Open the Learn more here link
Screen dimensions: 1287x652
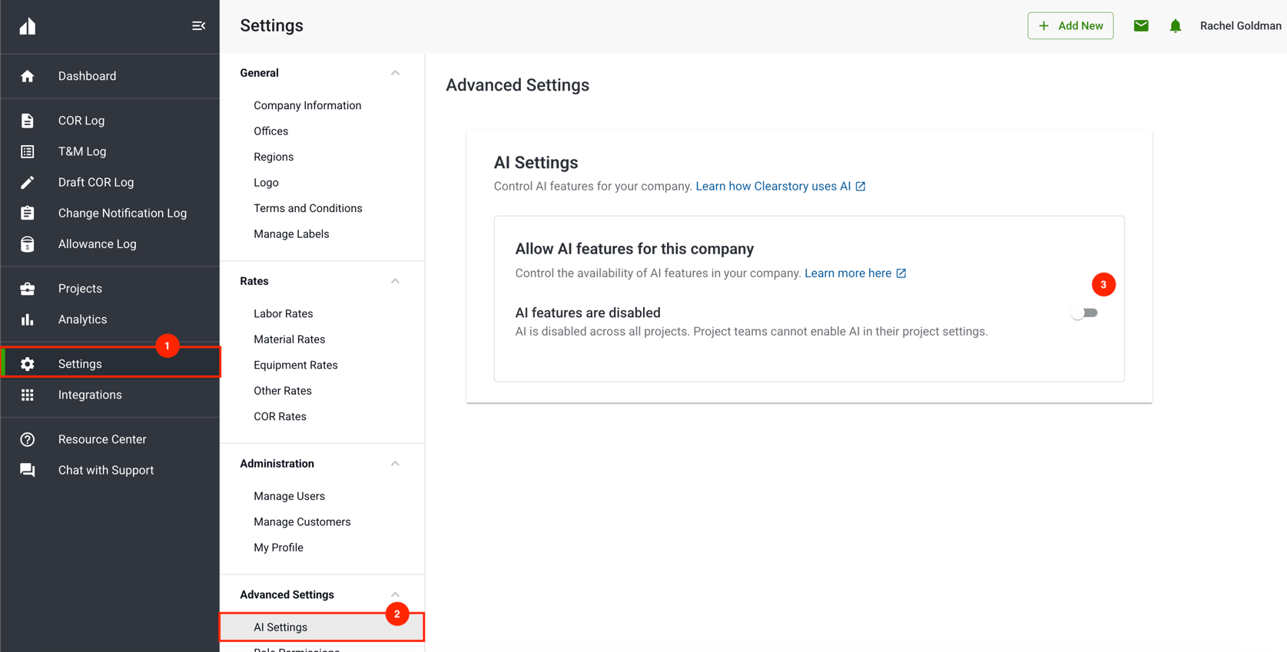(855, 273)
